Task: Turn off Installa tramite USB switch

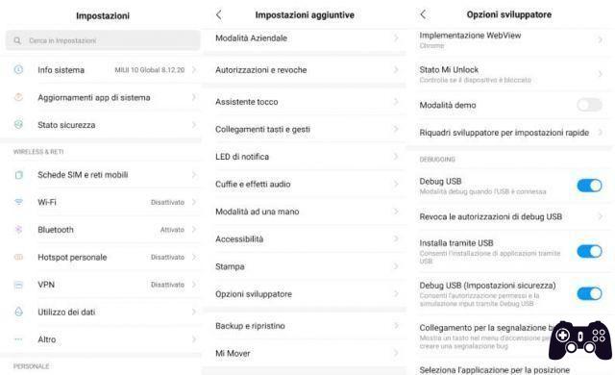Action: 589,251
